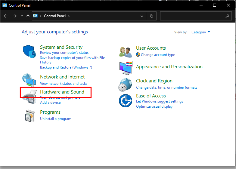Minimize the Control Panel window
The image size is (236, 169).
pyautogui.click(x=201, y=5)
